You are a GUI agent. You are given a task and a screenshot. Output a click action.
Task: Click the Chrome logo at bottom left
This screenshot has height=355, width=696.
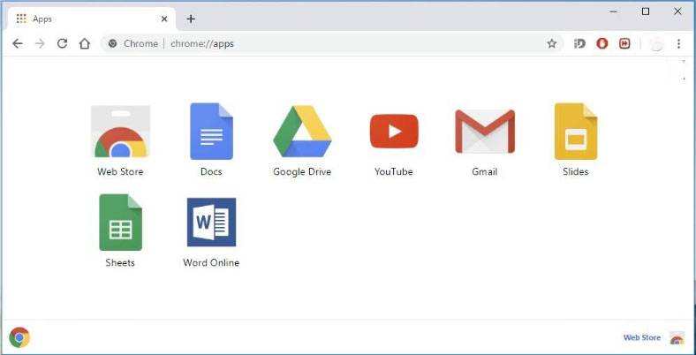tap(19, 337)
